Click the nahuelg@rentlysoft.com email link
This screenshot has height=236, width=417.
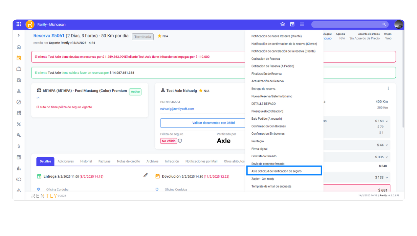[177, 109]
